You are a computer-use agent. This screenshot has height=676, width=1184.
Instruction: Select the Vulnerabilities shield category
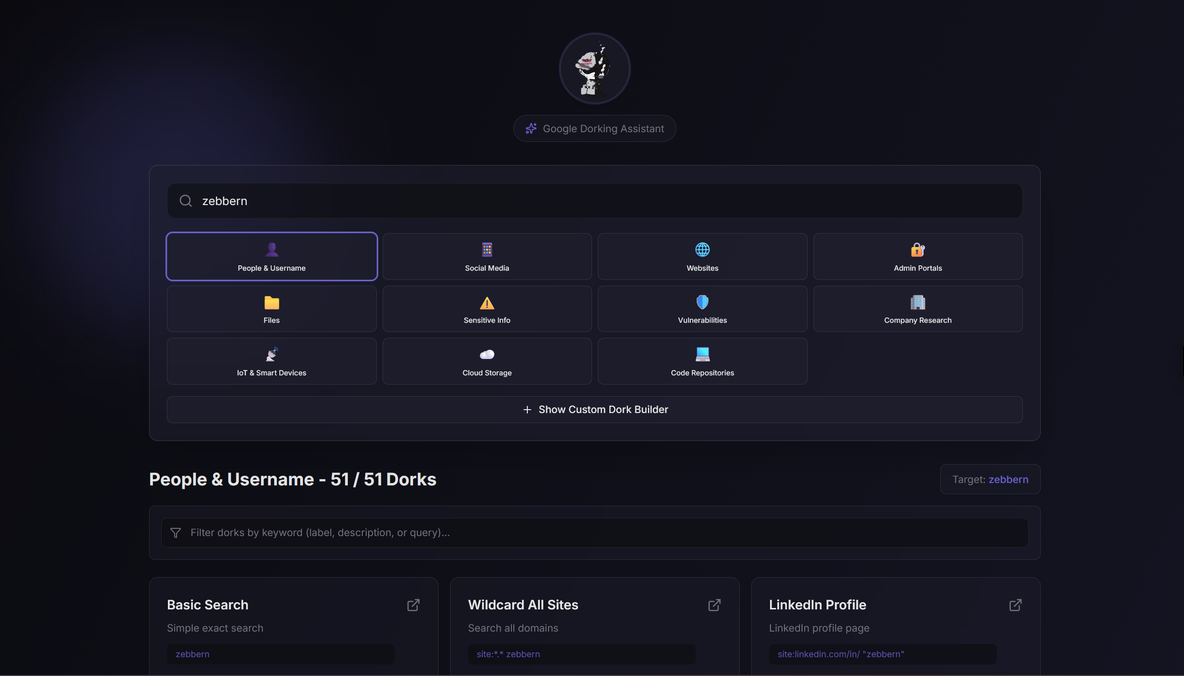click(702, 309)
